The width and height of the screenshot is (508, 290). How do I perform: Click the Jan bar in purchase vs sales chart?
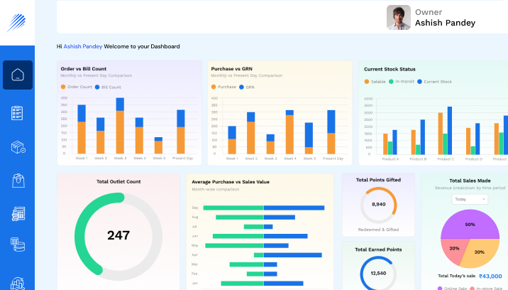[262, 284]
